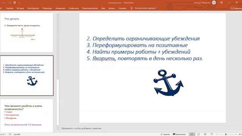Switch to the Конструктор tab
This screenshot has width=242, height=136.
pos(33,8)
